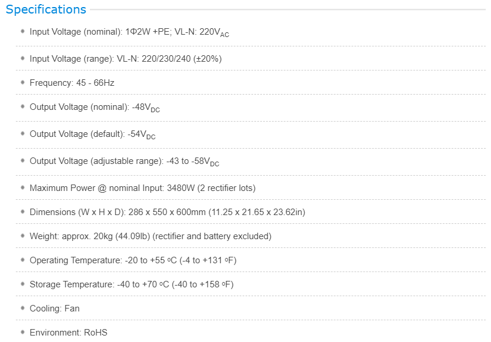Click the bullet beside Cooling: Fan
The width and height of the screenshot is (491, 342).
(x=22, y=308)
